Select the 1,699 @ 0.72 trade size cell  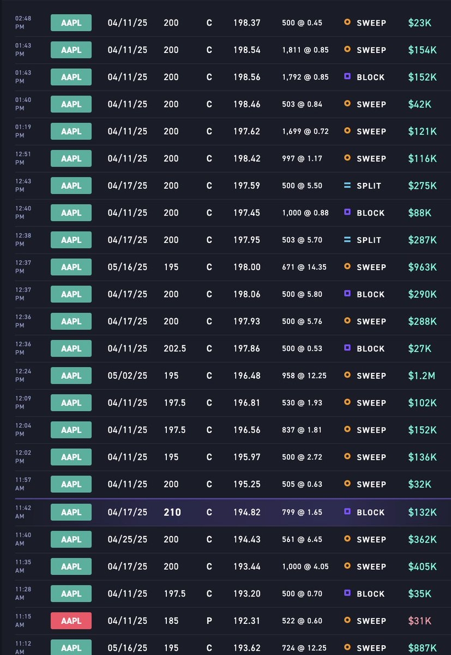305,132
